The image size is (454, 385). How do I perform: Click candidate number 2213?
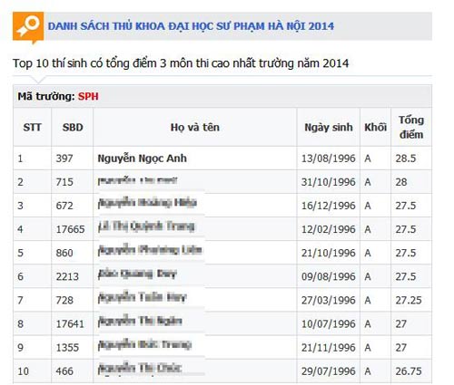67,276
